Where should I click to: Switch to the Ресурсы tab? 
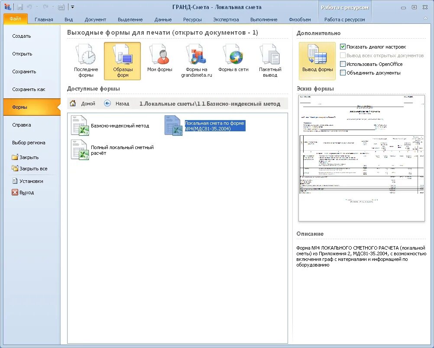[x=192, y=20]
